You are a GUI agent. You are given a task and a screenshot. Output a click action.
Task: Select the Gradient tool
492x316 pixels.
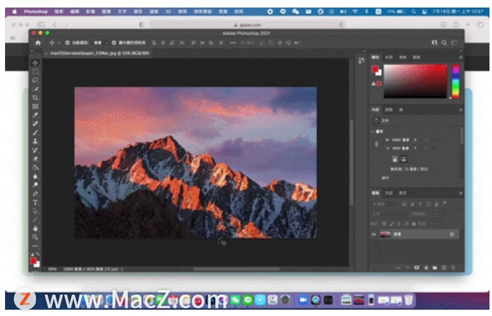point(35,168)
